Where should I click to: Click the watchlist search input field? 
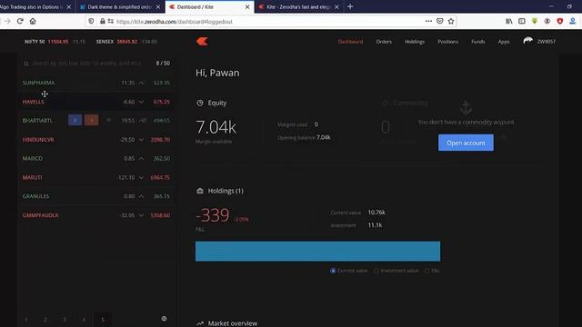tap(87, 64)
